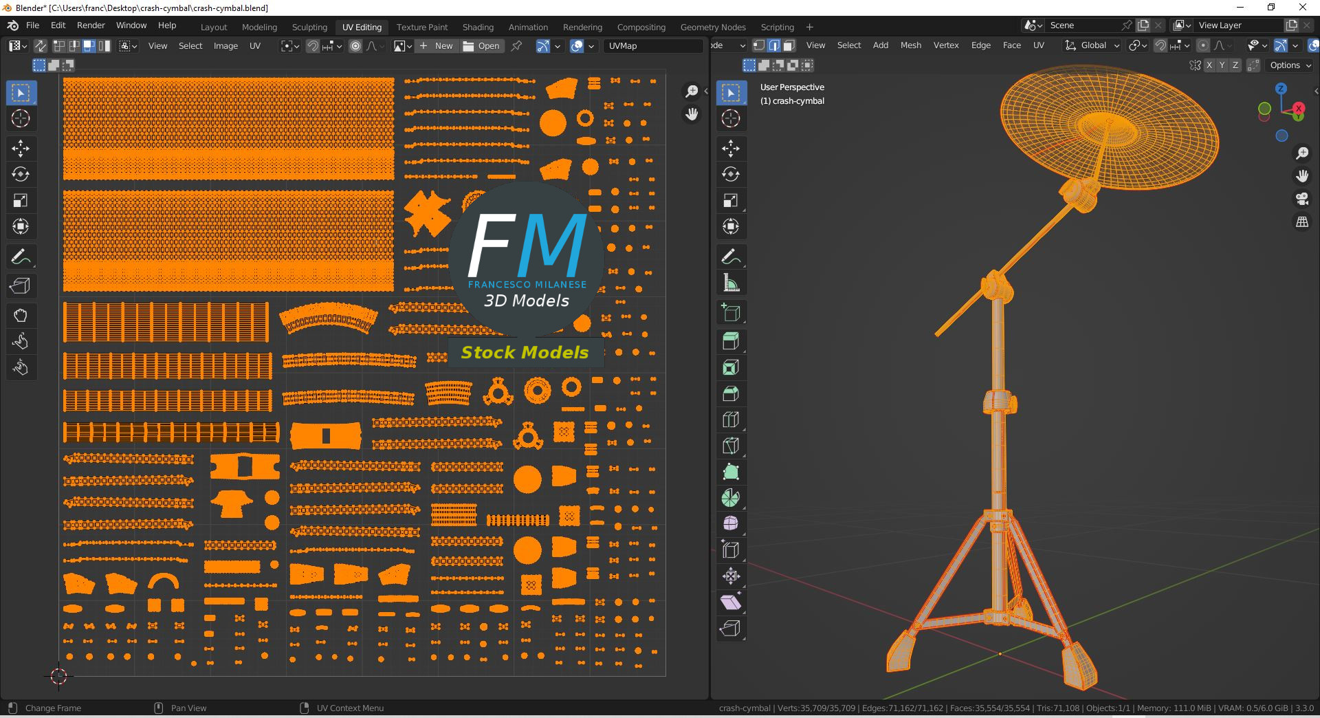Open the Scene browse dropdown
Viewport: 1320px width, 718px height.
point(1033,25)
